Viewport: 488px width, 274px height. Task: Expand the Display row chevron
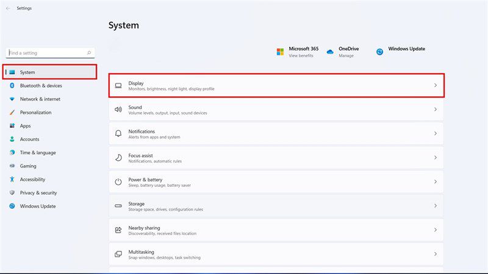click(436, 85)
